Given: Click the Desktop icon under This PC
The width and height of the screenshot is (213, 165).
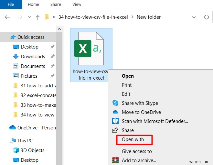Looking at the screenshot, I should (16, 160).
